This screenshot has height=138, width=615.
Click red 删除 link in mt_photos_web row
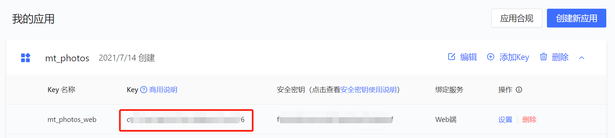pyautogui.click(x=529, y=120)
